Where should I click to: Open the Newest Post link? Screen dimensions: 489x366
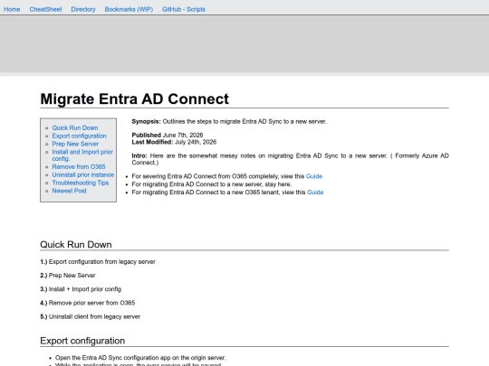(x=69, y=191)
